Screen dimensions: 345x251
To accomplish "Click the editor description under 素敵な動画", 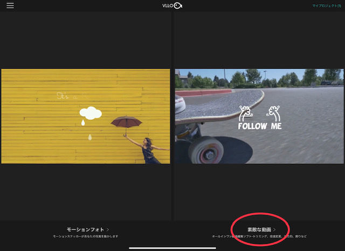I will click(x=259, y=236).
